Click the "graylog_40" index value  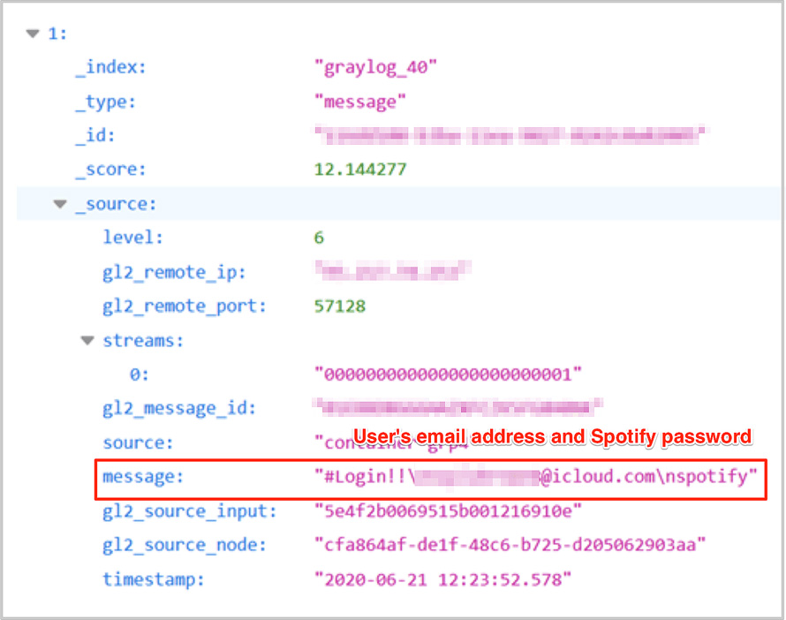[x=376, y=68]
